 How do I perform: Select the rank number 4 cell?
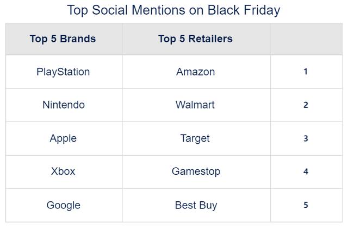click(x=306, y=171)
